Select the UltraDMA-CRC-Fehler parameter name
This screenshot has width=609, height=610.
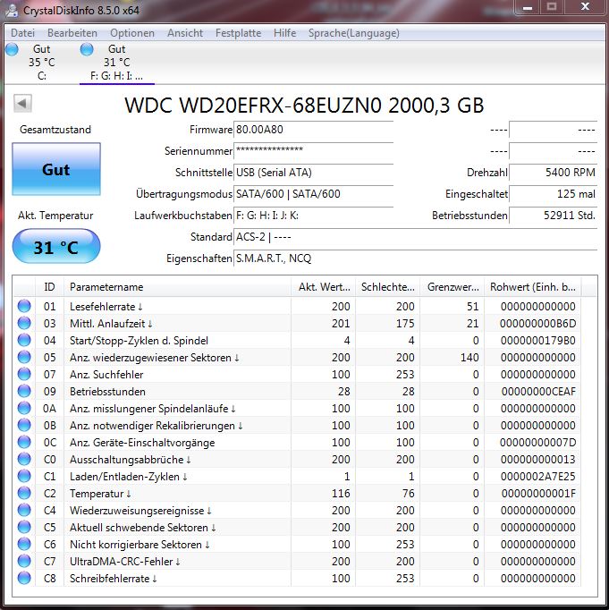[125, 562]
